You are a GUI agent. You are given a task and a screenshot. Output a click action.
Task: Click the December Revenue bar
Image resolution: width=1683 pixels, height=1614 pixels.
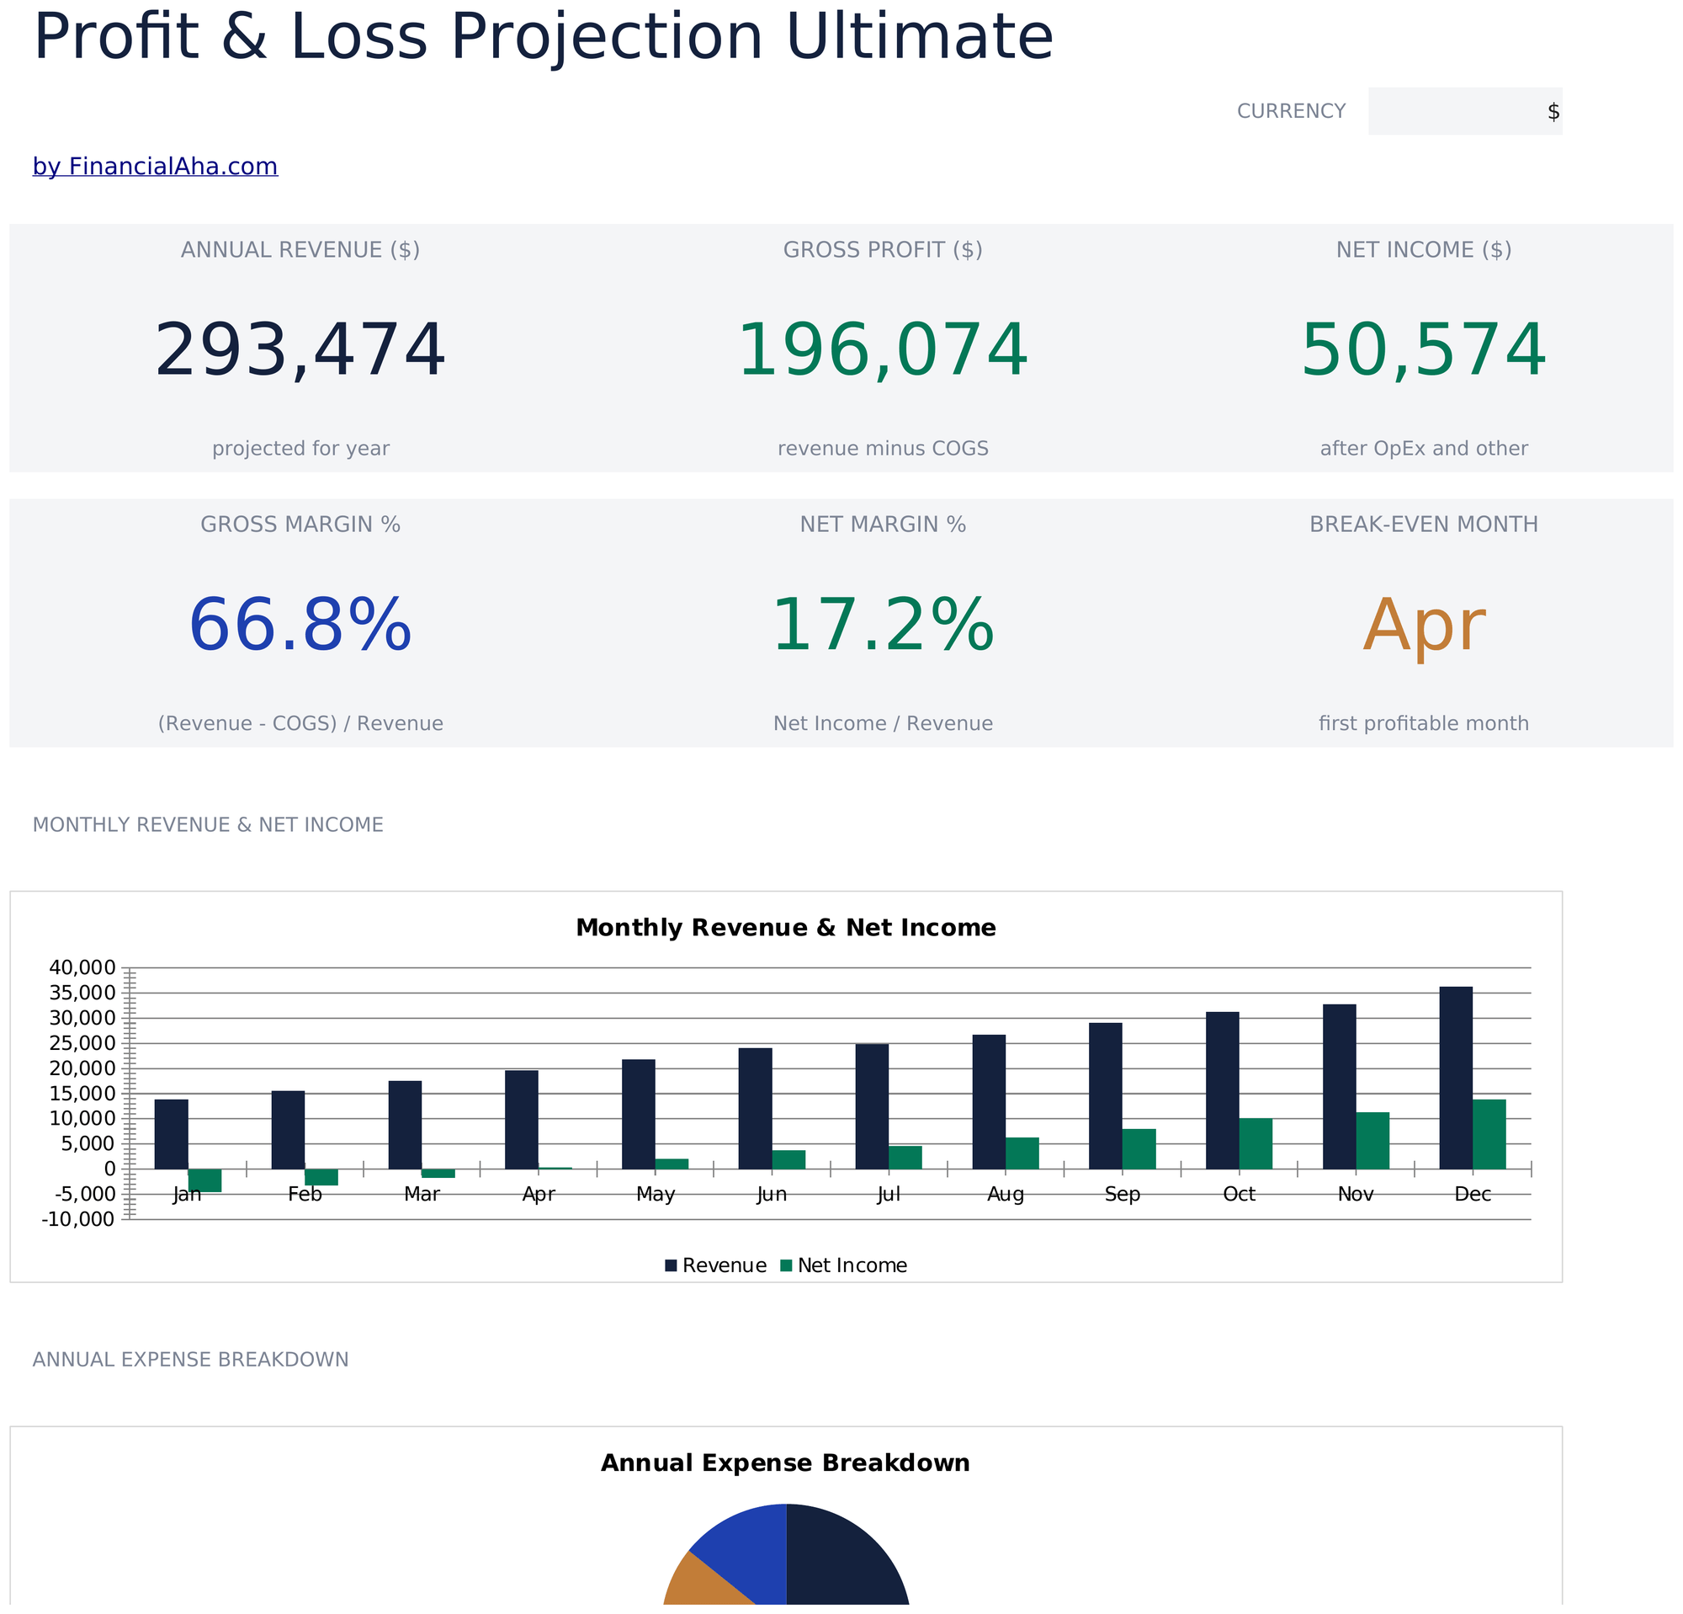(1457, 1078)
